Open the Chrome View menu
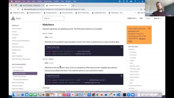Image resolution: width=174 pixels, height=98 pixels. [x=33, y=1]
